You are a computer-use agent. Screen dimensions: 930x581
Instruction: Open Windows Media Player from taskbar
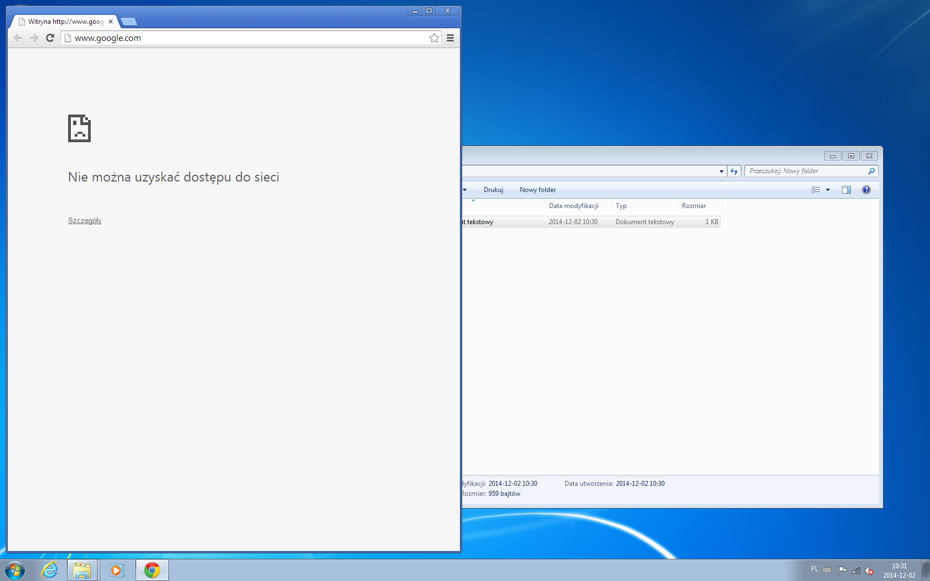pyautogui.click(x=117, y=570)
